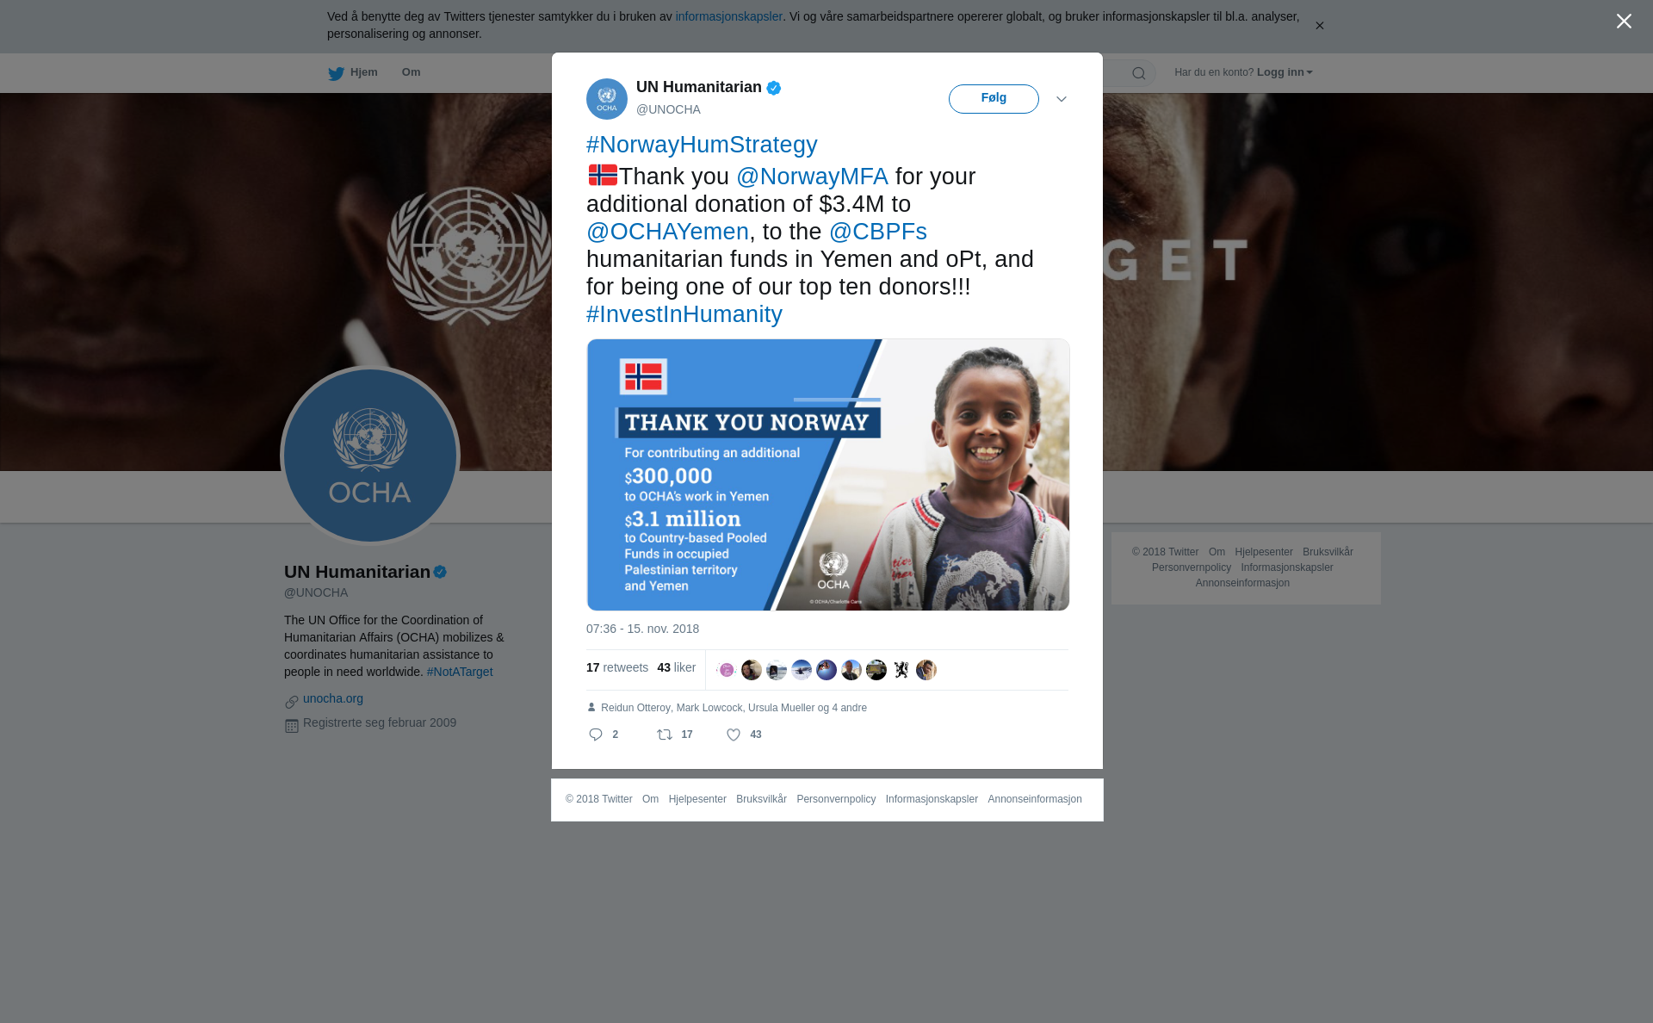Dismiss the cookie notice with the small X

[1319, 26]
